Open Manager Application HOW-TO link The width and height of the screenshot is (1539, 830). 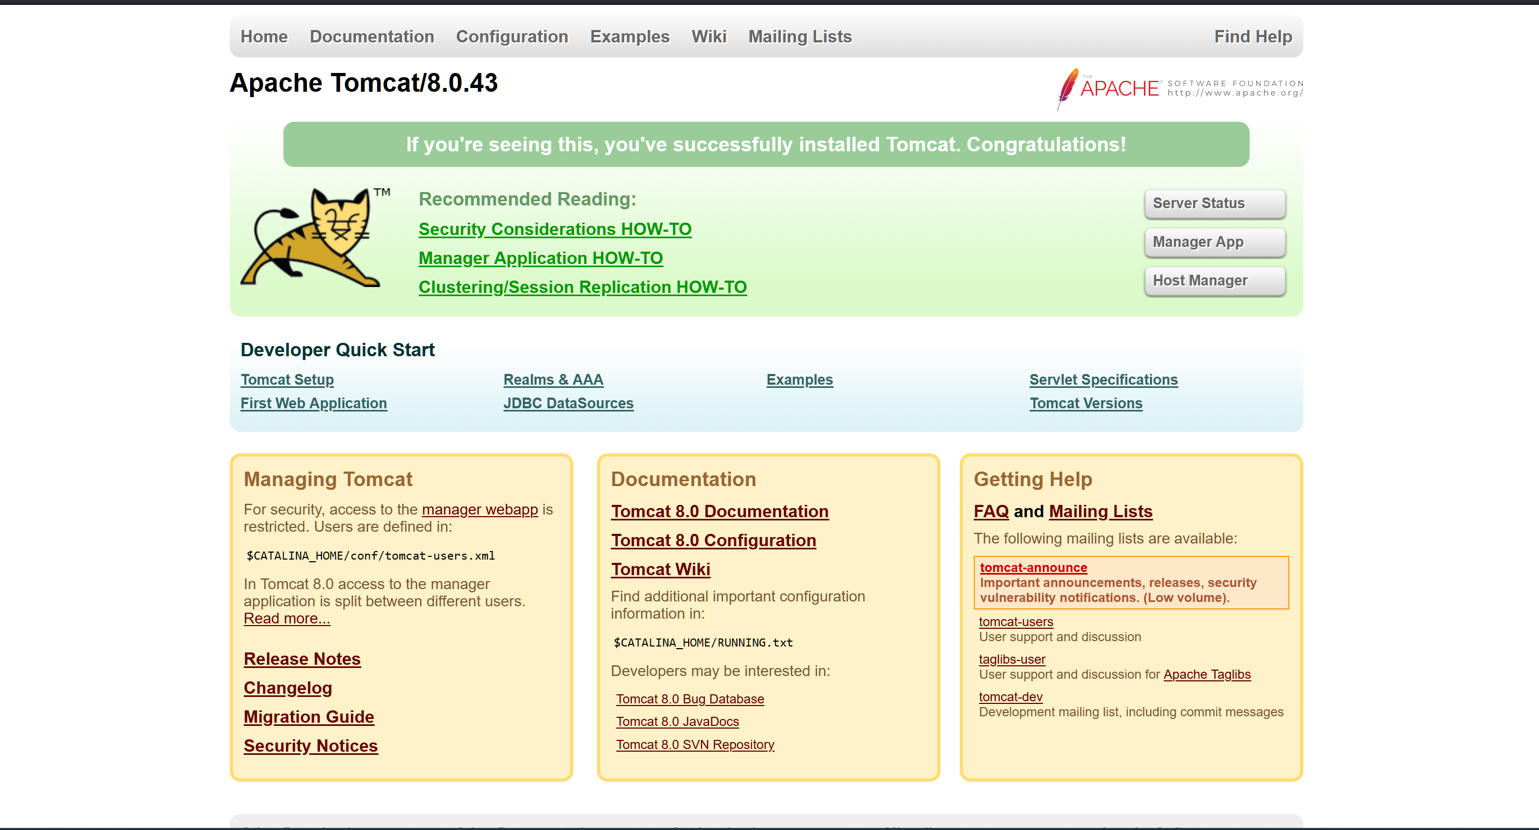point(541,258)
